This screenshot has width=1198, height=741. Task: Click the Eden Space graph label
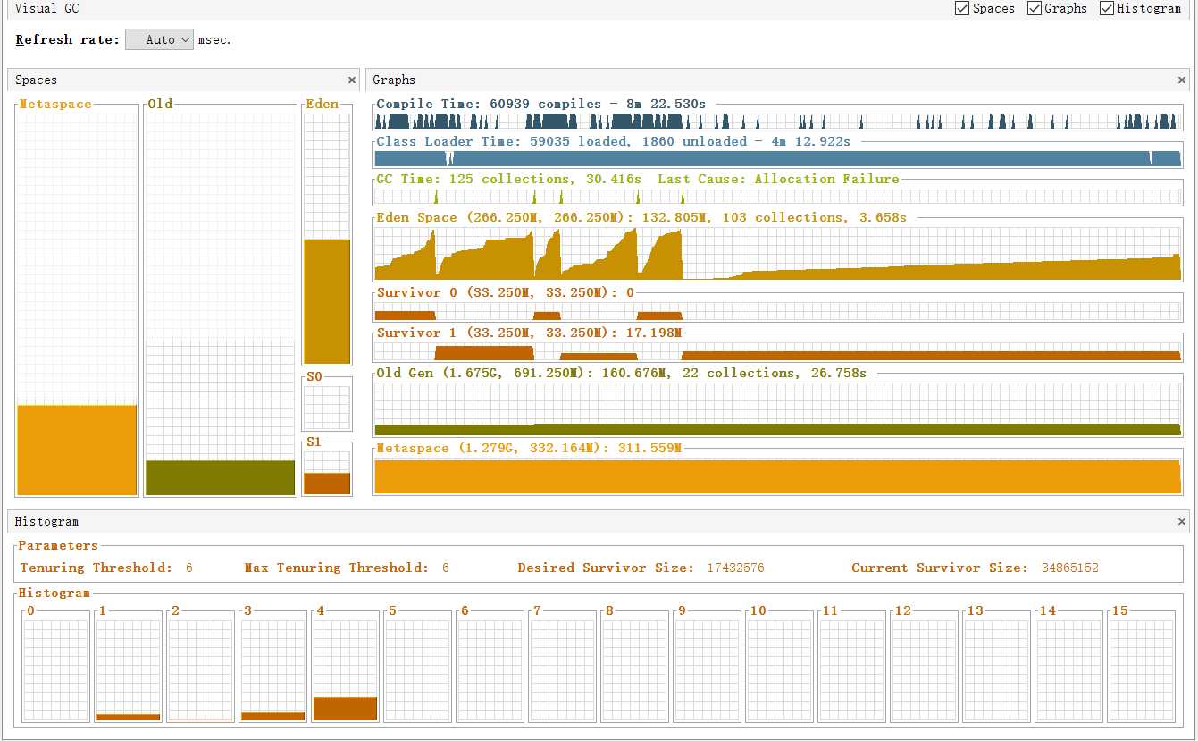(641, 217)
